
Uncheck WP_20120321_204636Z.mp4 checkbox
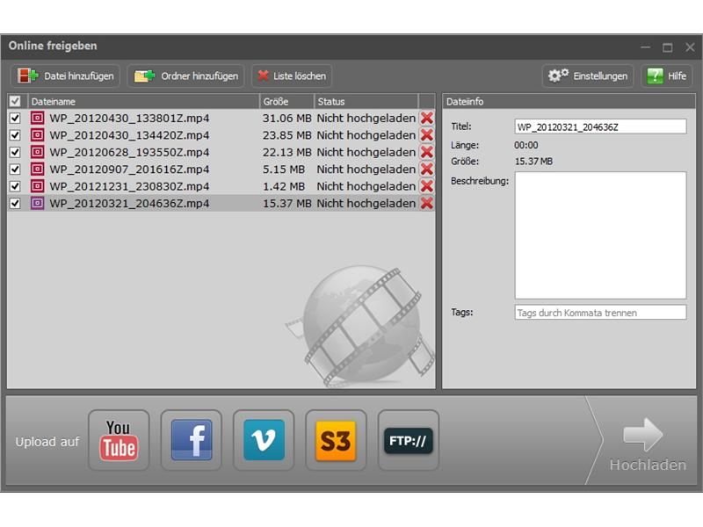(15, 204)
